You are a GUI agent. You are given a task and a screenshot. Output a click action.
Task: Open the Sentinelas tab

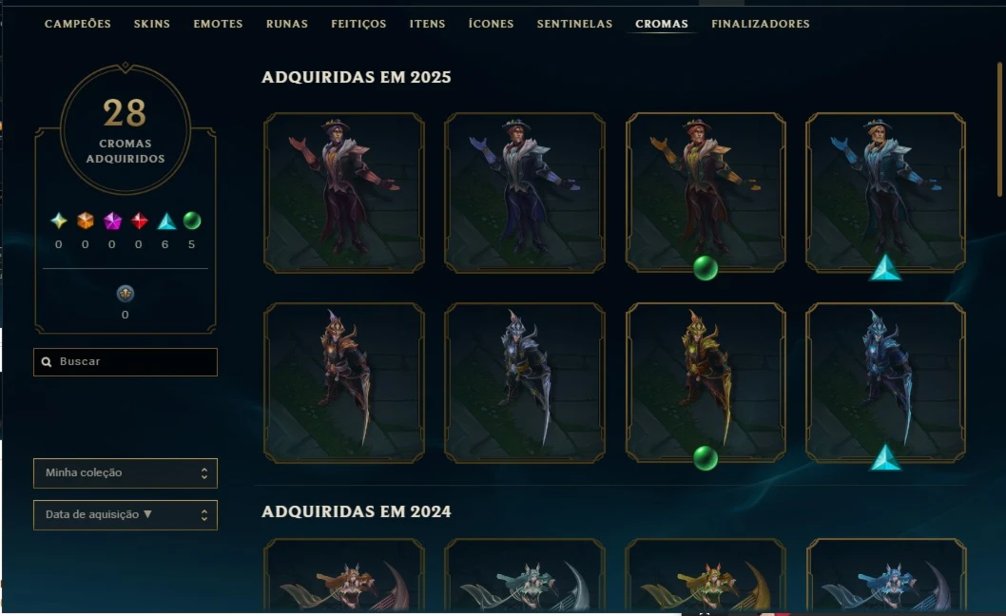pyautogui.click(x=575, y=24)
